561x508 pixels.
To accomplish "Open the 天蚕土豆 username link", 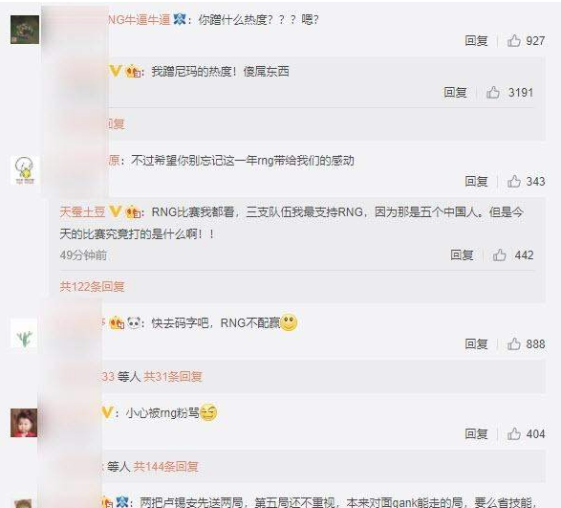I will coord(82,212).
